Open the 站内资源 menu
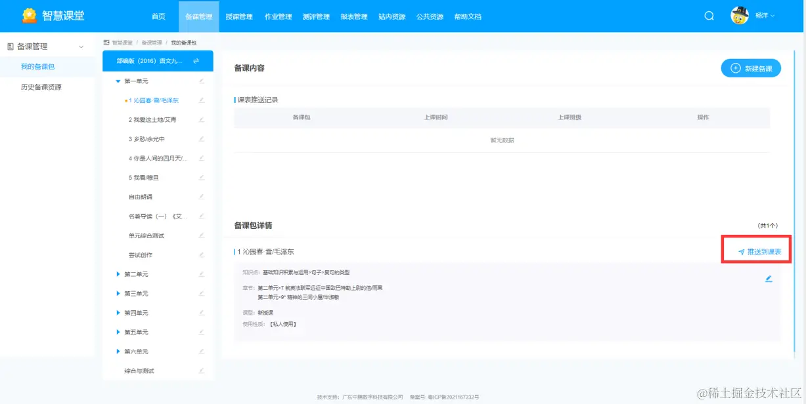The height and width of the screenshot is (404, 806). 393,16
